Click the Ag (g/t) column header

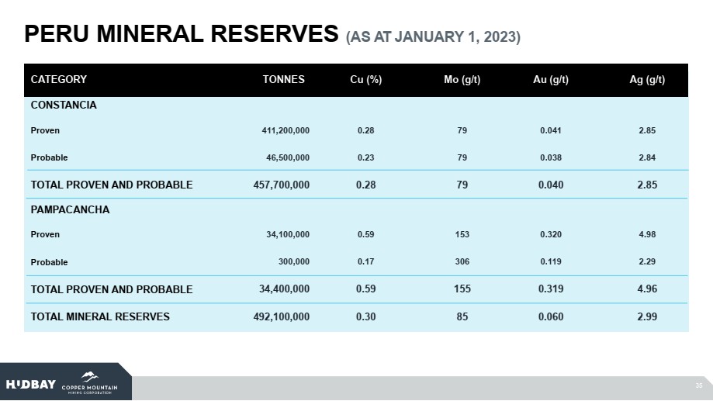pos(648,79)
